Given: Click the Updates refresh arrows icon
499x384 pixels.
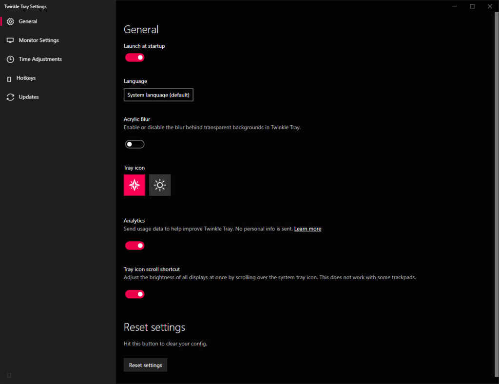Looking at the screenshot, I should pyautogui.click(x=10, y=97).
